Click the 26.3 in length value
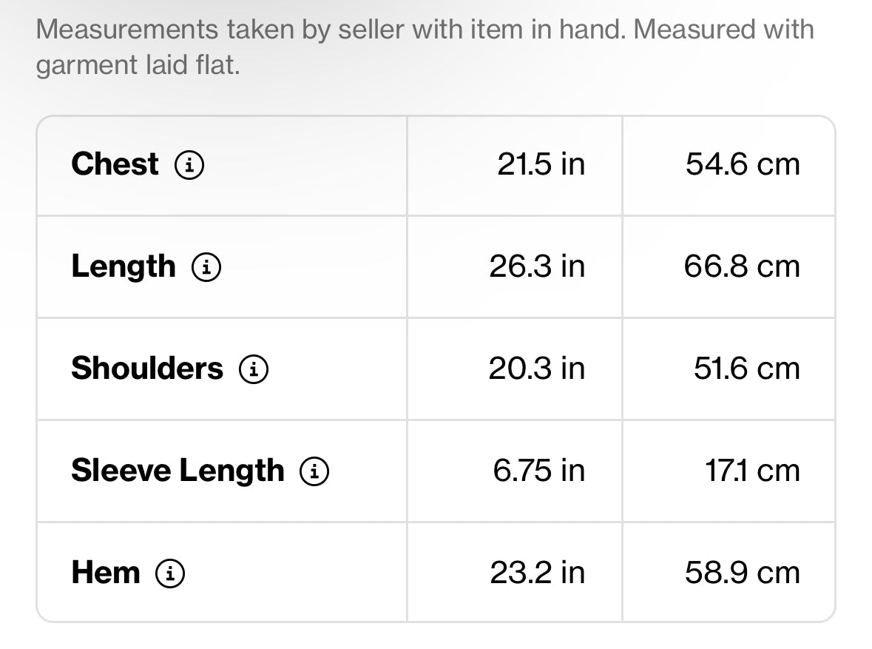 pyautogui.click(x=537, y=266)
